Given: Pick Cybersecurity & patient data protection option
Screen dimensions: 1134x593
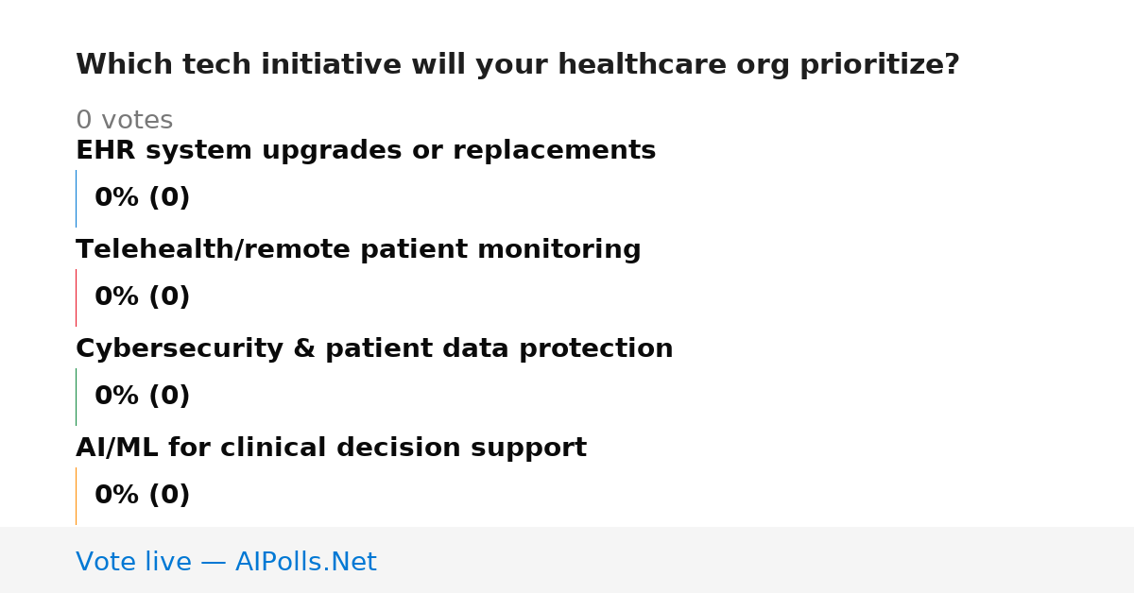Looking at the screenshot, I should point(374,349).
